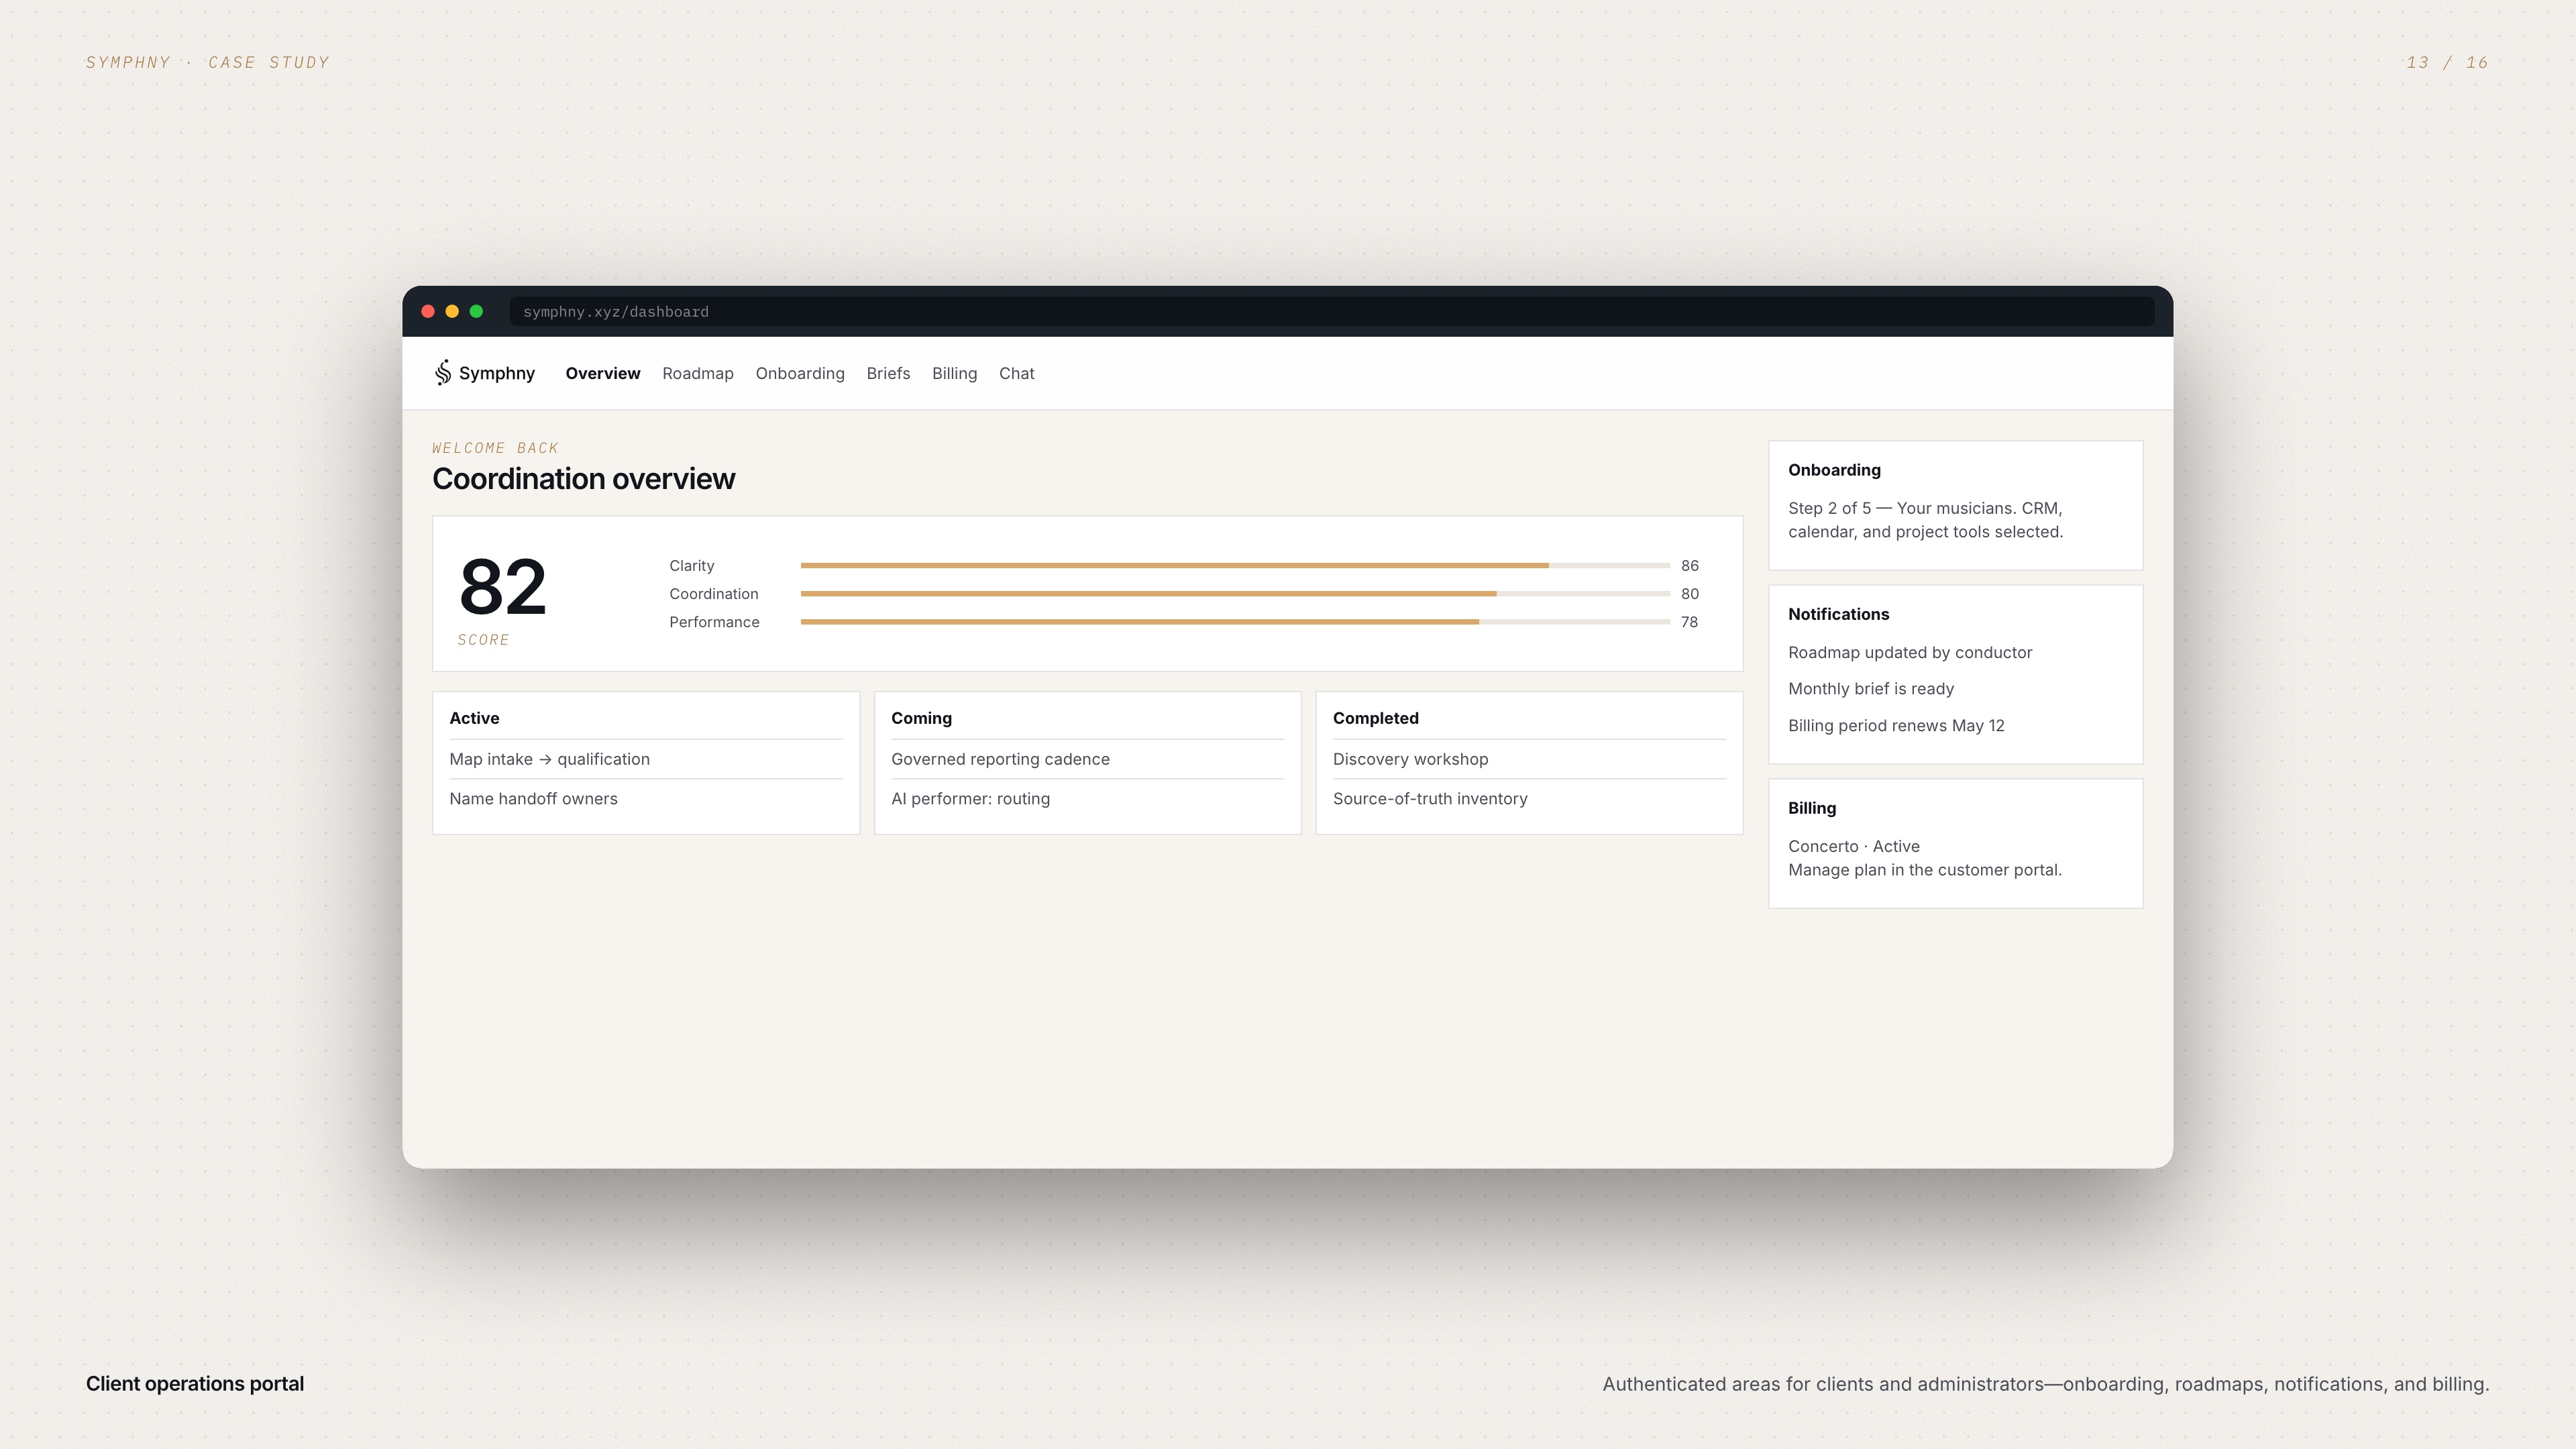Click the red close window dot

click(428, 311)
